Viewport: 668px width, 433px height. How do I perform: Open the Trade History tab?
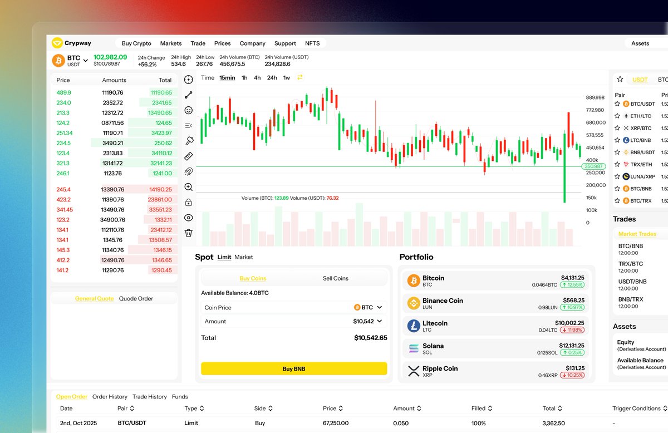(150, 397)
